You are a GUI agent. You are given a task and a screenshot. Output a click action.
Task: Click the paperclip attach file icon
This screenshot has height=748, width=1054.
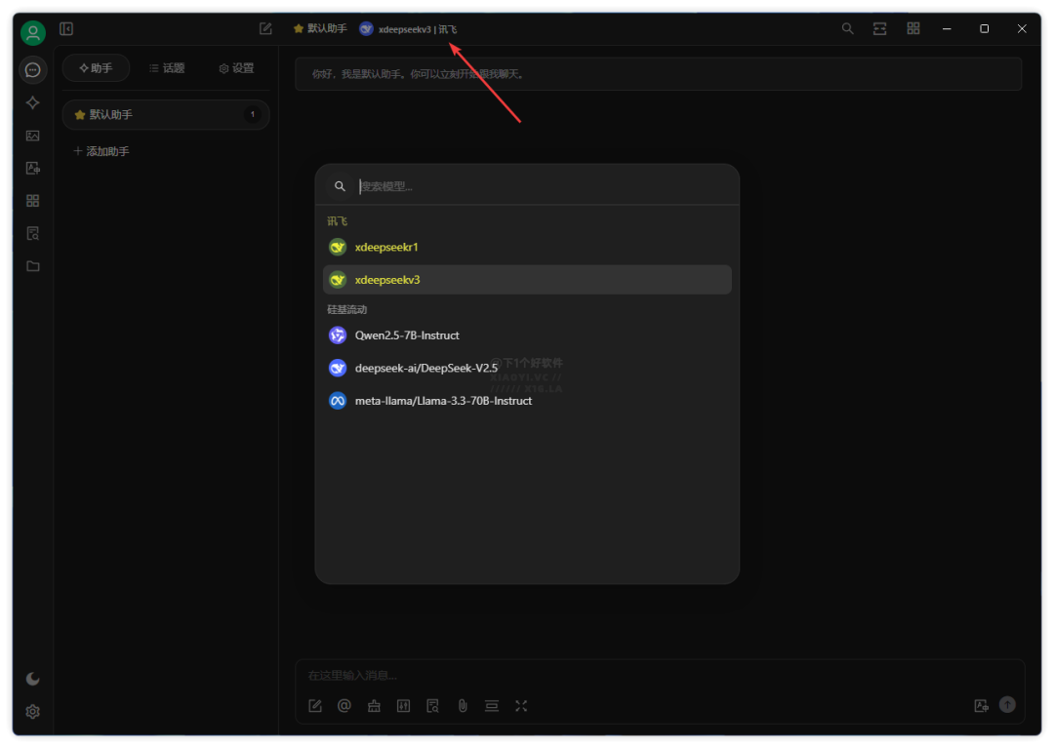pos(463,706)
